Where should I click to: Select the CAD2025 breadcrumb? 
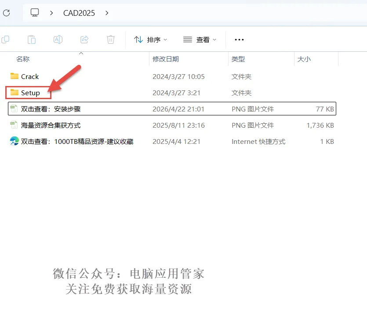tap(79, 13)
